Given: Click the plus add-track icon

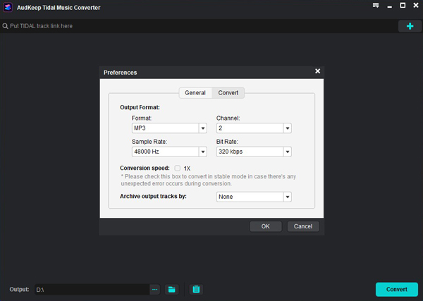Looking at the screenshot, I should [x=410, y=26].
